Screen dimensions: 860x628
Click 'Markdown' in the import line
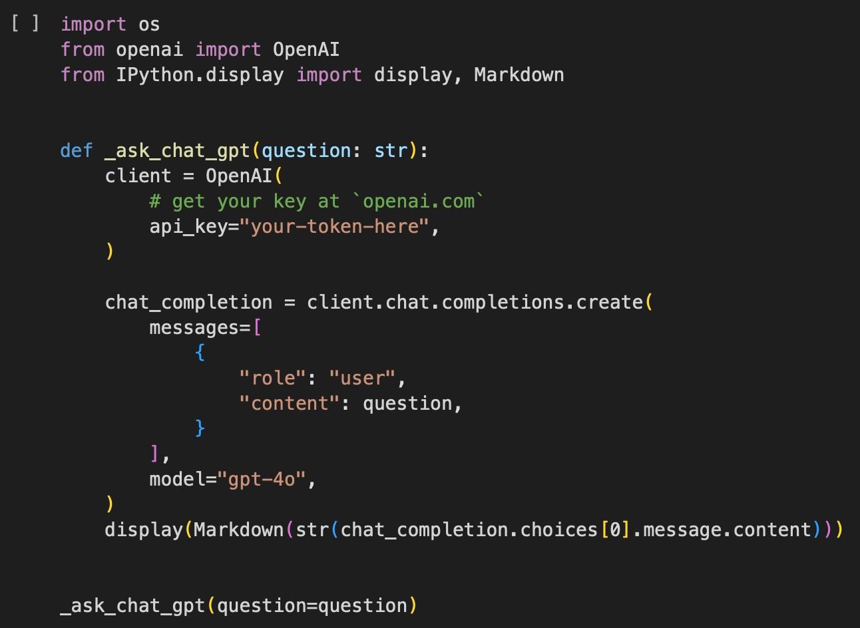(x=519, y=75)
